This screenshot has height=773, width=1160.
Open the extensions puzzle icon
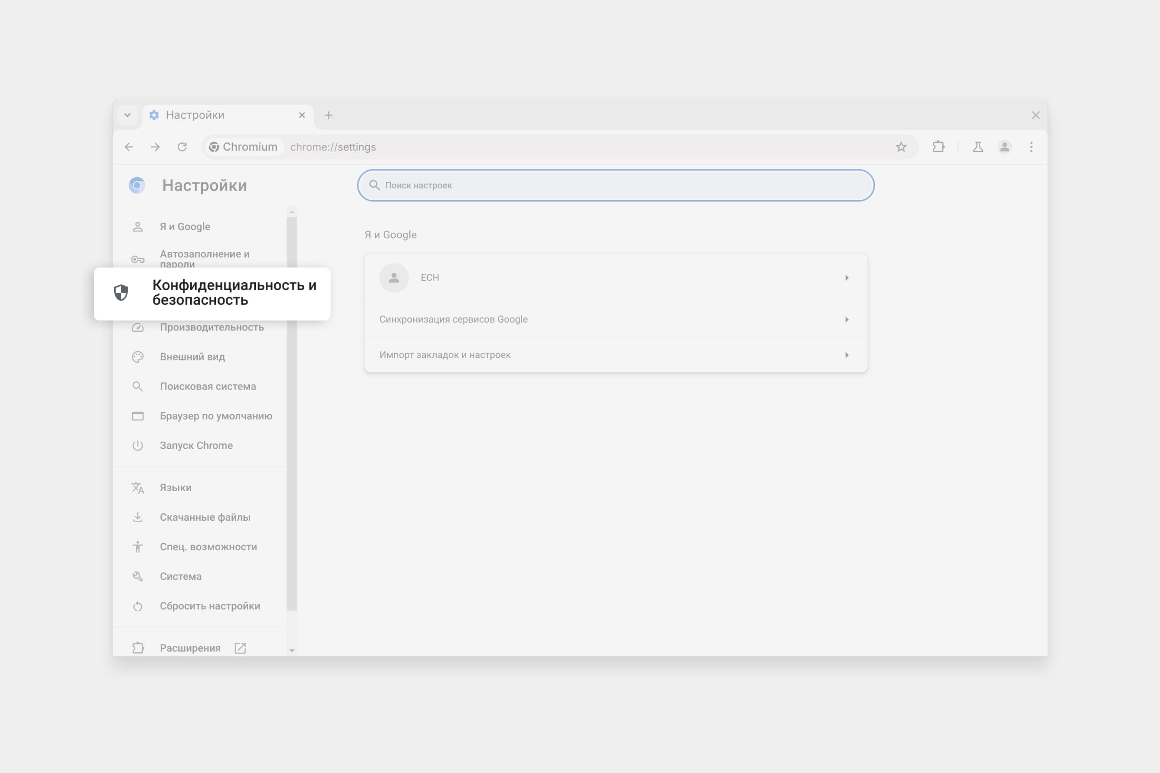(938, 147)
